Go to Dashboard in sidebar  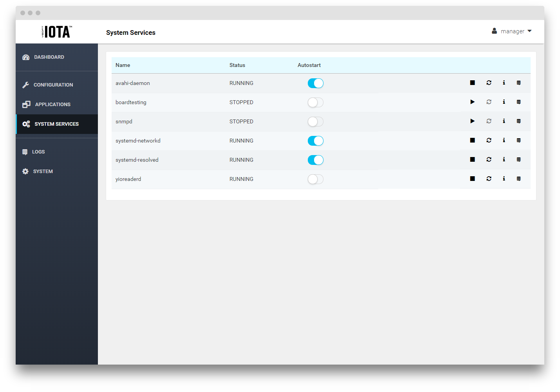coord(49,57)
